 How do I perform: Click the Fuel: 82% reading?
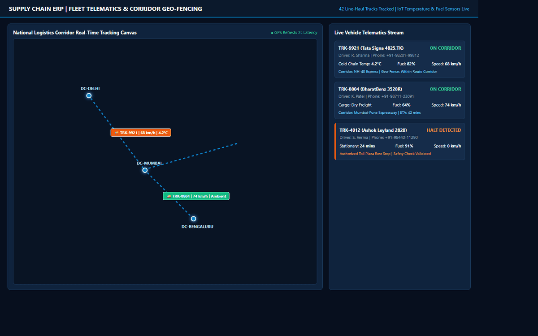[x=406, y=64]
